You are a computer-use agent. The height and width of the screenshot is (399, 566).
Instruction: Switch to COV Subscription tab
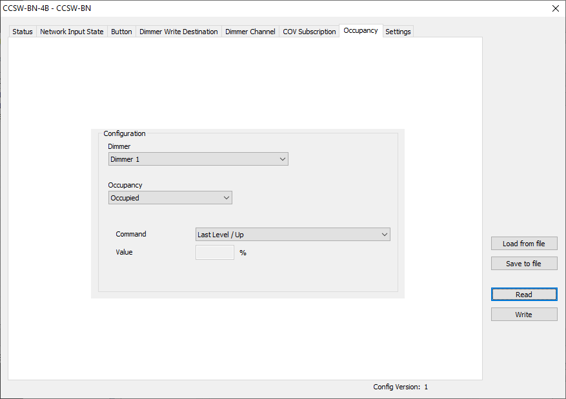click(309, 32)
